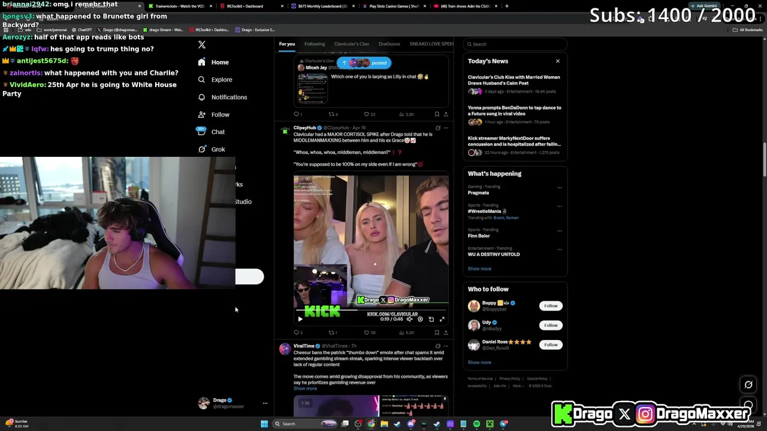Reply to the ClipsyHub post
Screen dimensions: 767x431
pos(297,332)
